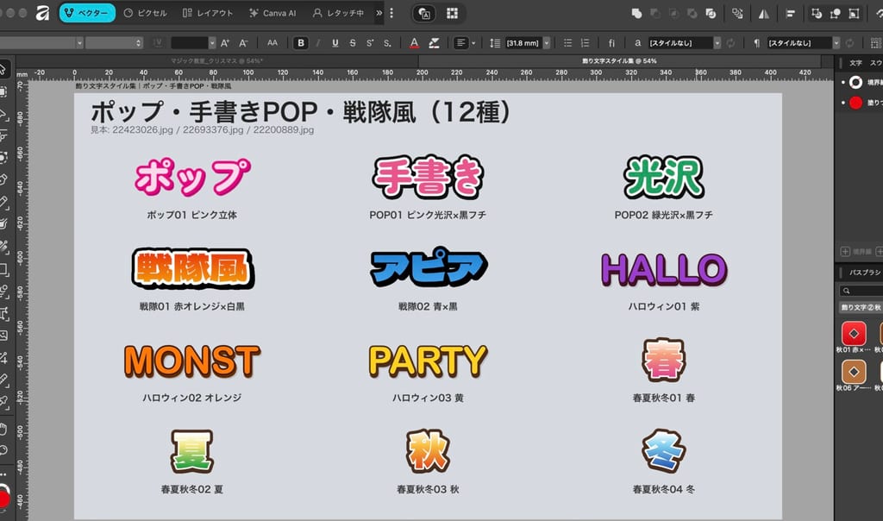
Task: Click the font style stepper field
Action: pos(114,43)
